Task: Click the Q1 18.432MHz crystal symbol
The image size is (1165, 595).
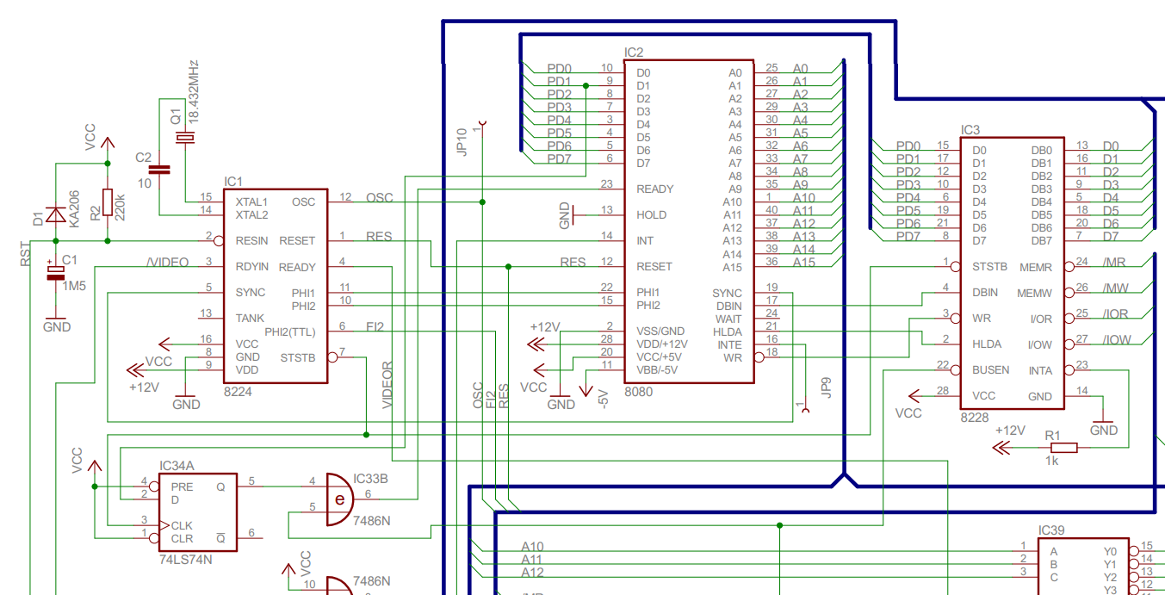Action: (185, 139)
